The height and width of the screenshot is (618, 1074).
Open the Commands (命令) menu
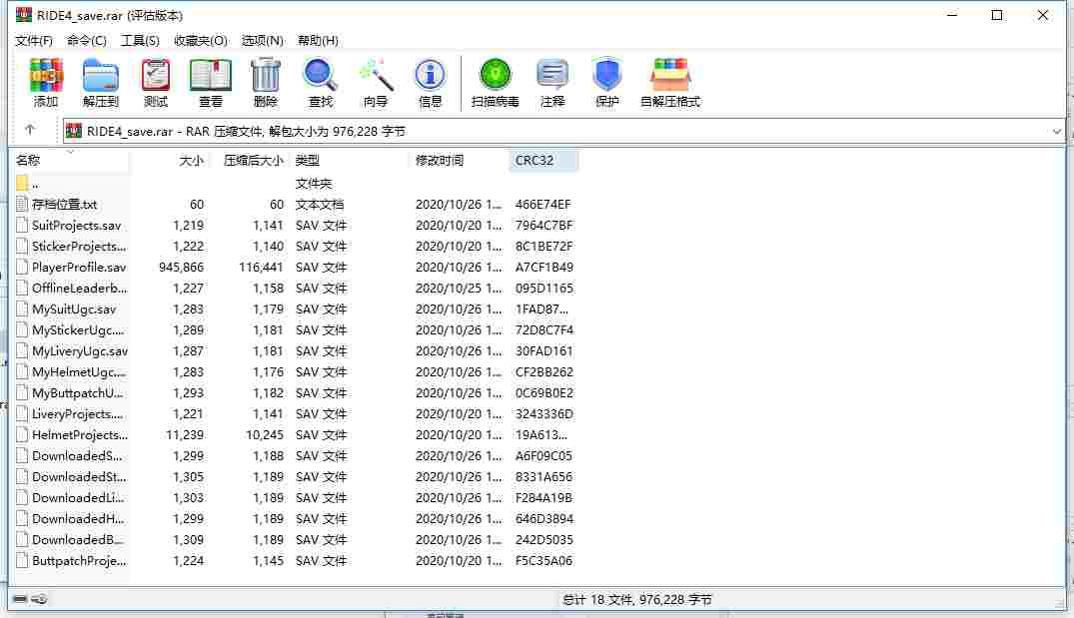pyautogui.click(x=86, y=40)
